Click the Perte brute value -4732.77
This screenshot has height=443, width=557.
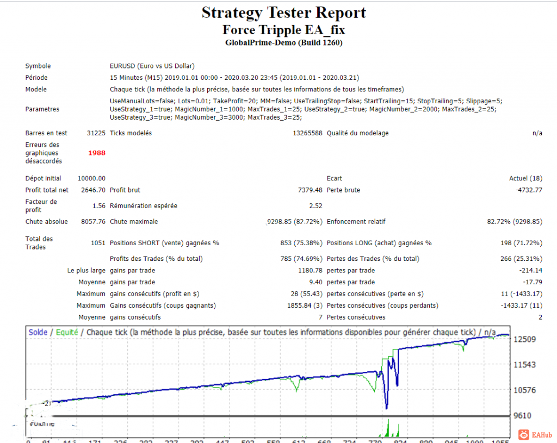tap(529, 190)
